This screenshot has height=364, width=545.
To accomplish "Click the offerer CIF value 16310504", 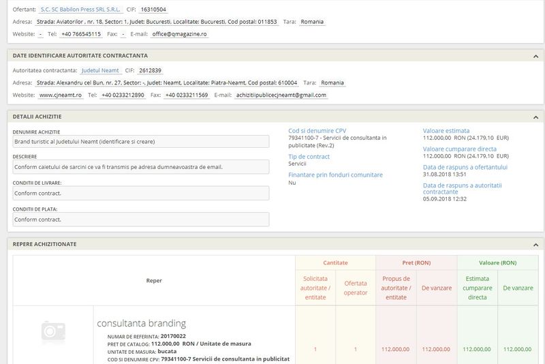I will pos(154,10).
